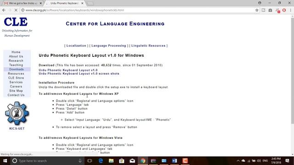Click "Installation Procedure" heading text
This screenshot has width=294, height=165.
57,82
